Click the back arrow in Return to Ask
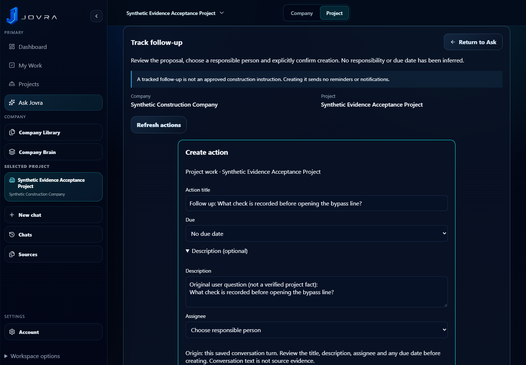Screen dimensions: 526x365 coord(453,42)
